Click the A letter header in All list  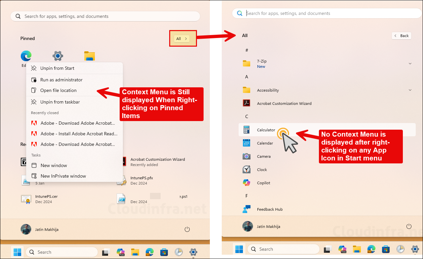pos(247,77)
